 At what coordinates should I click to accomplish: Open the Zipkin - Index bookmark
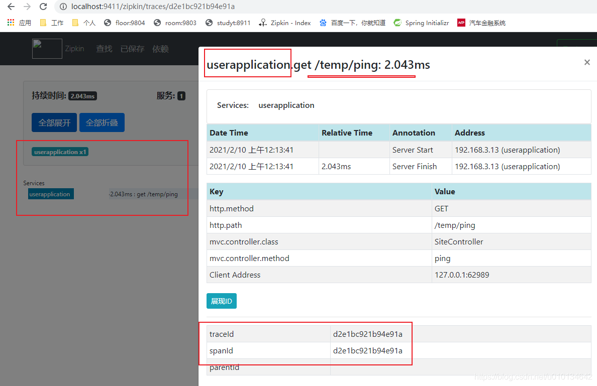pyautogui.click(x=285, y=23)
